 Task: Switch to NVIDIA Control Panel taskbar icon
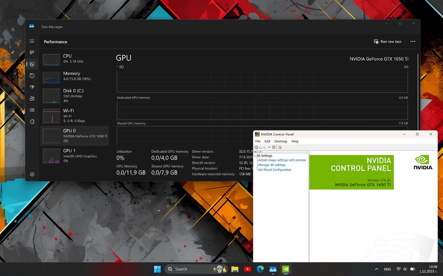click(x=286, y=269)
